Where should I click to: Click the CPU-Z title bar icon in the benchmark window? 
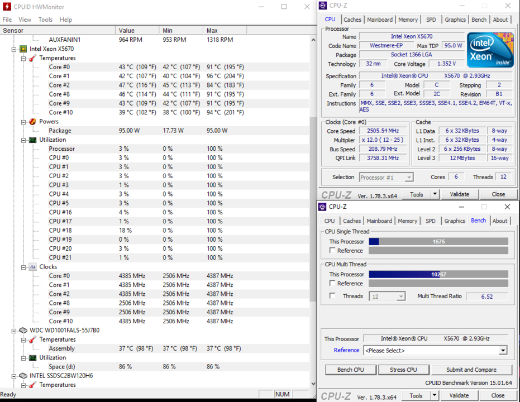coord(322,207)
